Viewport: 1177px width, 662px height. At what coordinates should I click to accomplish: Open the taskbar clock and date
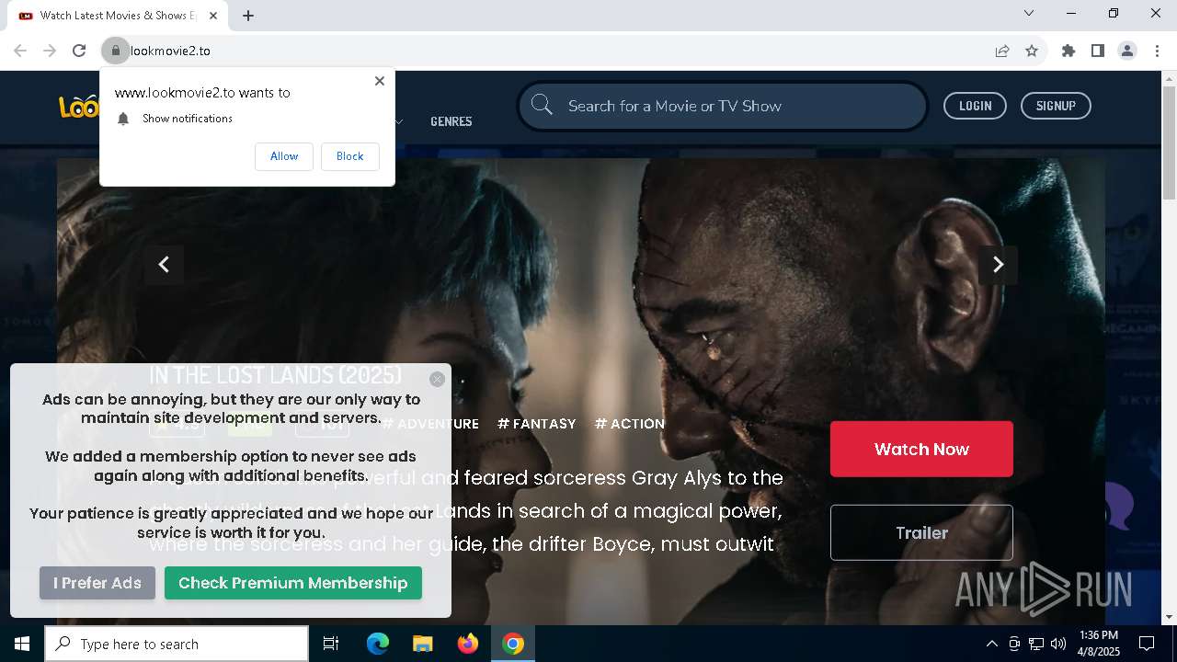pyautogui.click(x=1099, y=644)
